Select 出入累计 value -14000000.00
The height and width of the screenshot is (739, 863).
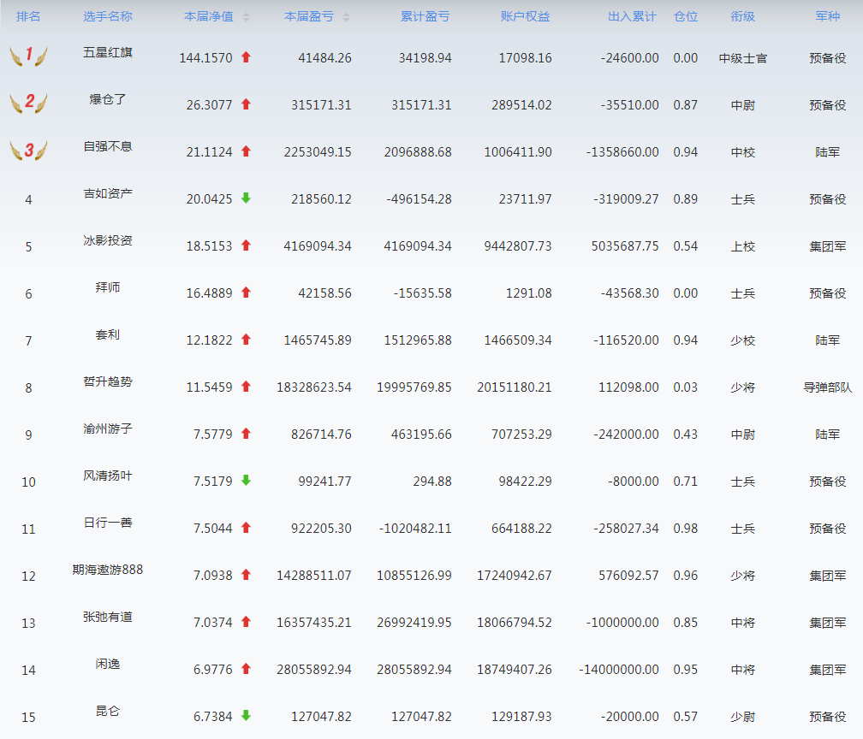pos(619,669)
